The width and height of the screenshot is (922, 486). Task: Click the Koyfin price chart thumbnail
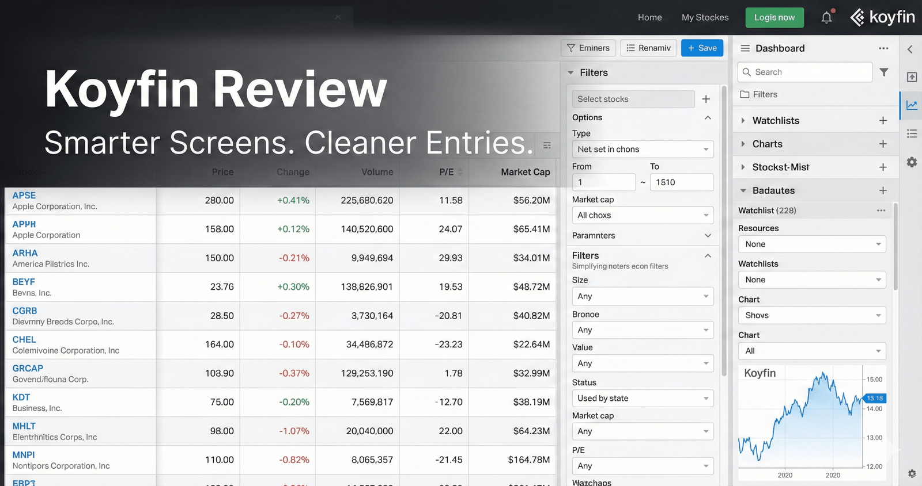[x=812, y=423]
